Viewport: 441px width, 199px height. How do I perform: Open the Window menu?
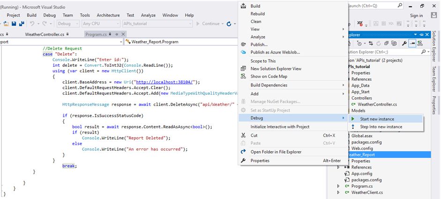click(170, 15)
